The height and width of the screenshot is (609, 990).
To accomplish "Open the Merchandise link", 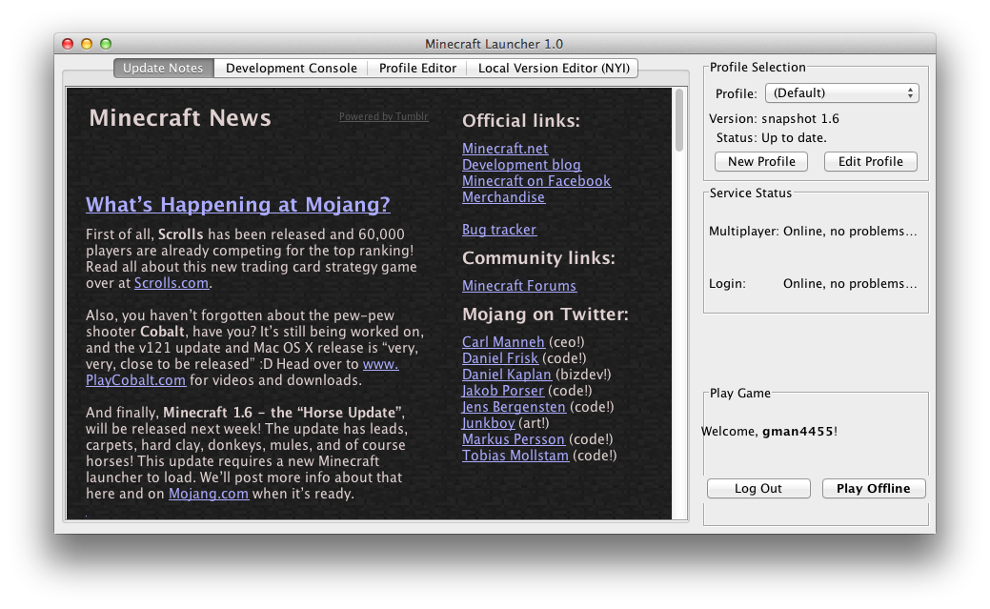I will (503, 197).
